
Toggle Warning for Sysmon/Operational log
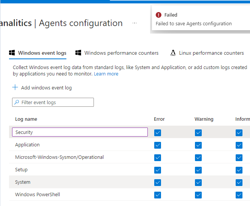point(198,158)
